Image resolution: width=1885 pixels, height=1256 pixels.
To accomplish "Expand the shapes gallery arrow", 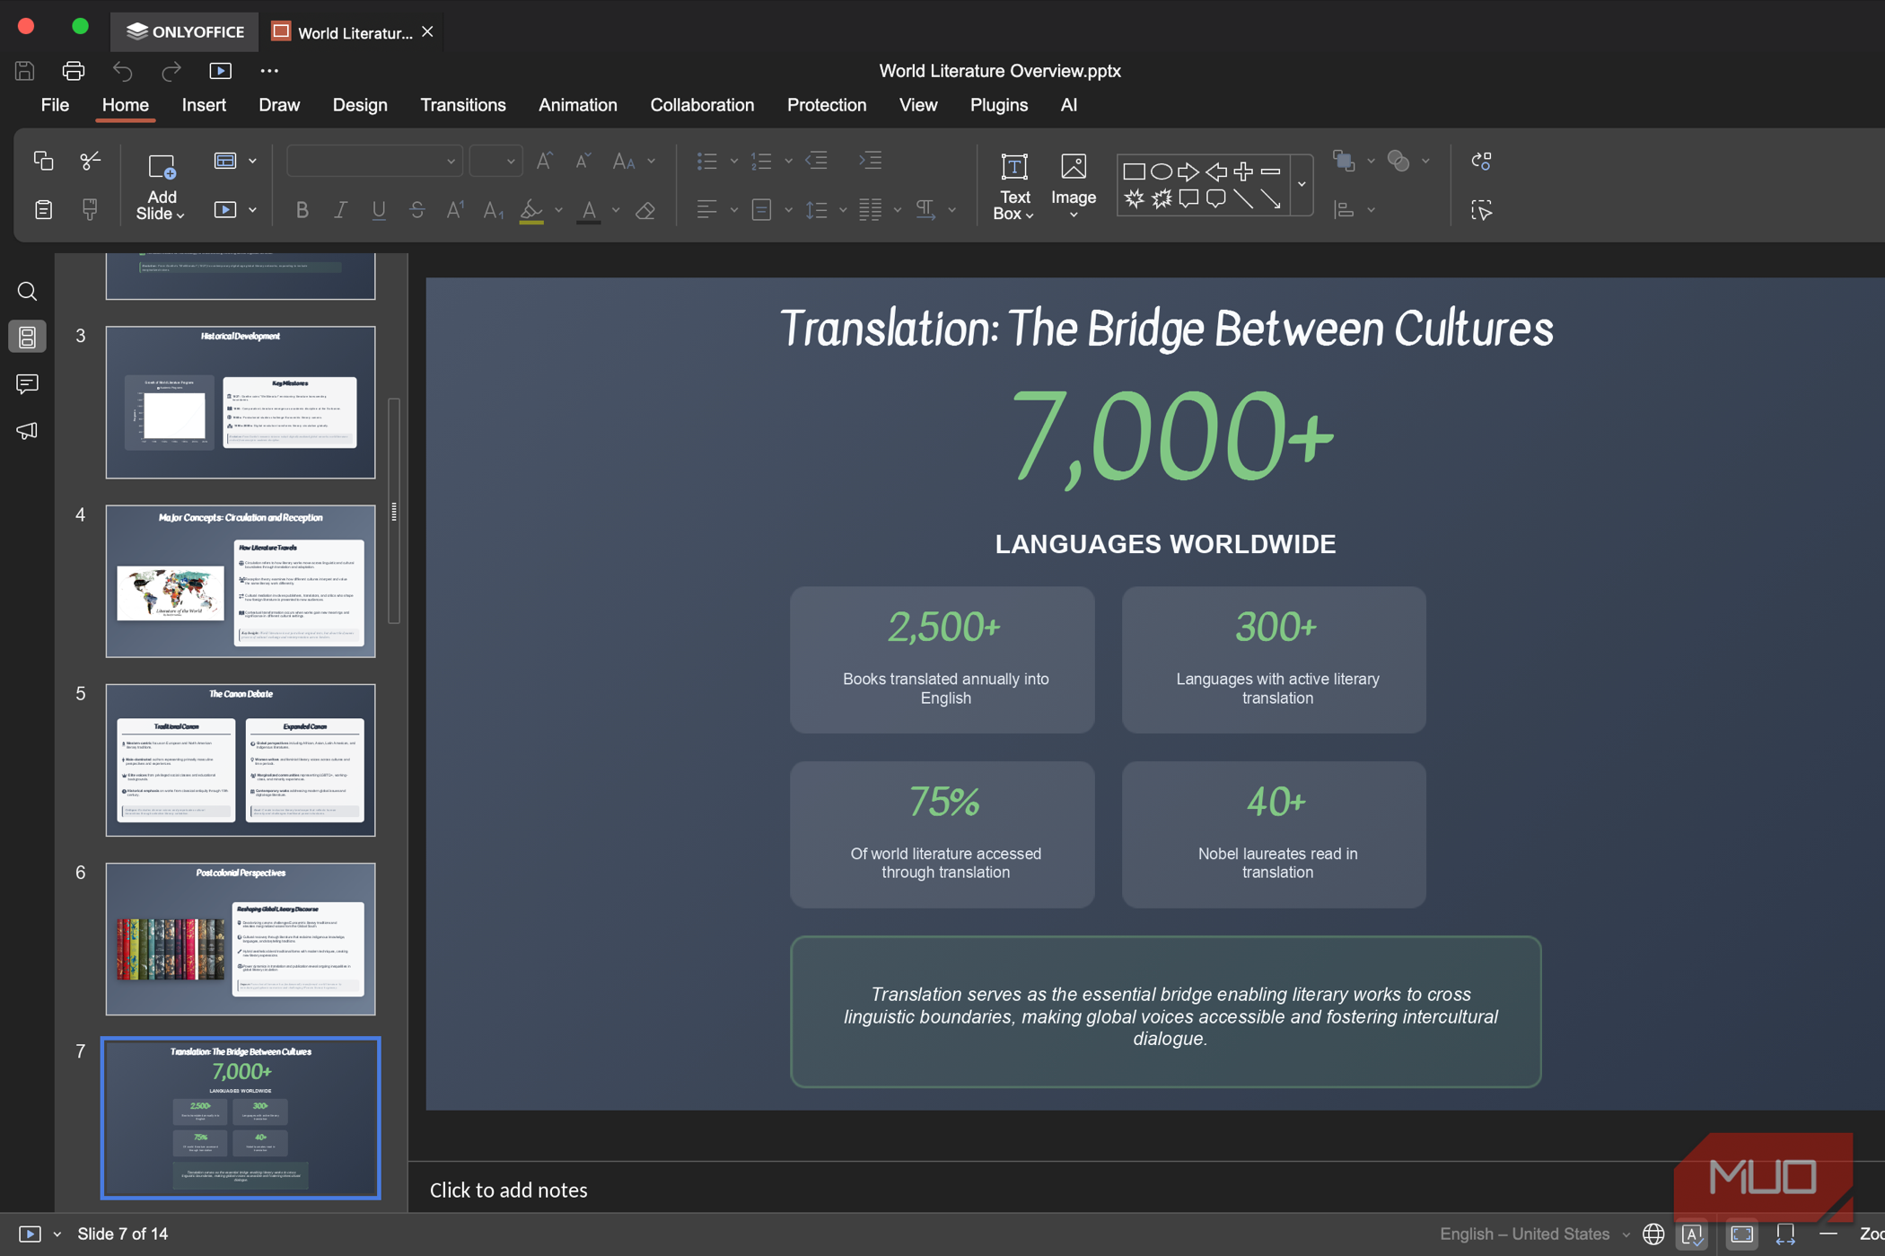I will [1302, 185].
